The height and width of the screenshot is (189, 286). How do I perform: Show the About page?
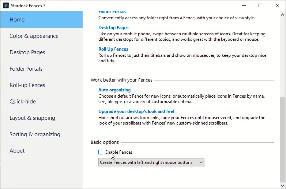17,151
